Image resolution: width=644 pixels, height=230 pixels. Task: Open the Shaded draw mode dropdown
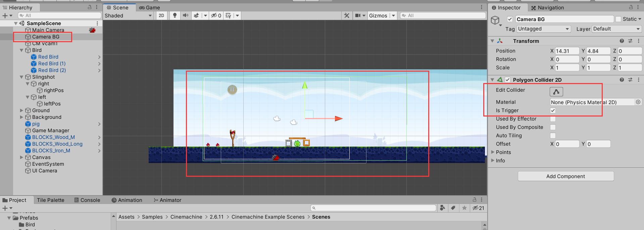128,15
